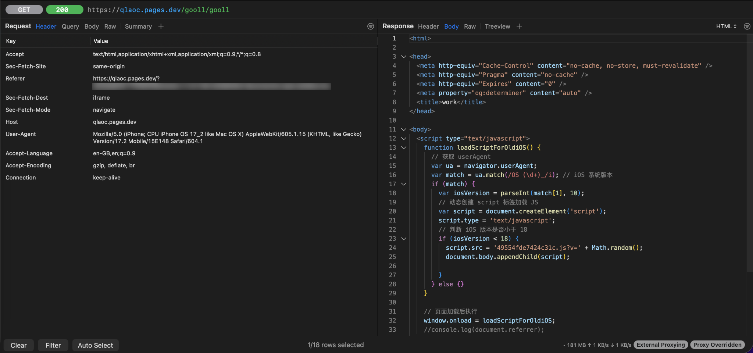Click the gzip, deflate, br value
The width and height of the screenshot is (753, 353).
coord(114,165)
